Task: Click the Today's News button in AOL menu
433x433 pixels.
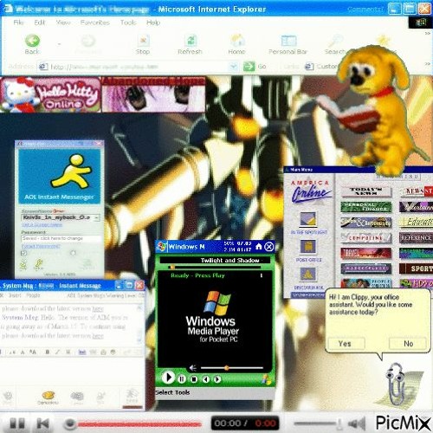Action: click(365, 191)
